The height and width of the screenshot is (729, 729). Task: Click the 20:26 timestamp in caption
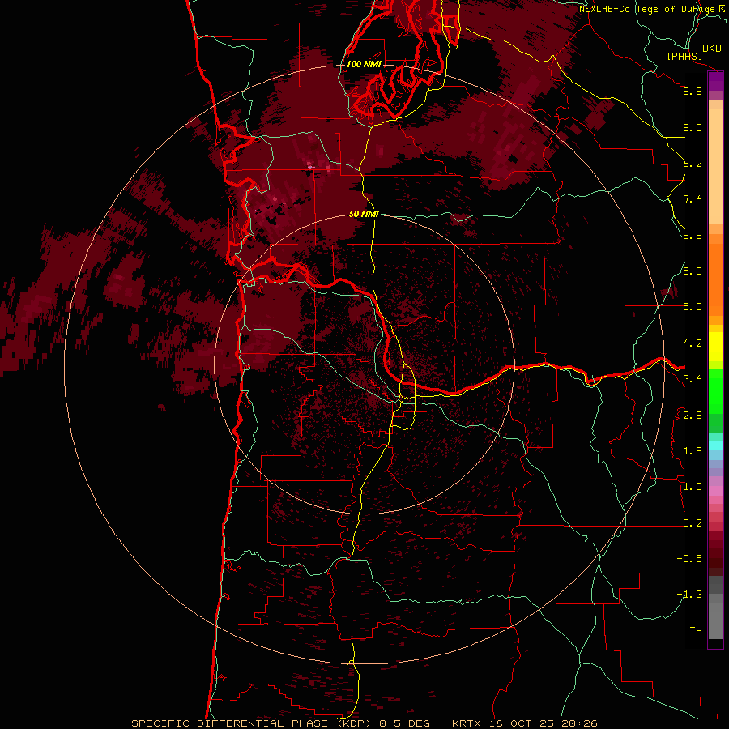[579, 723]
